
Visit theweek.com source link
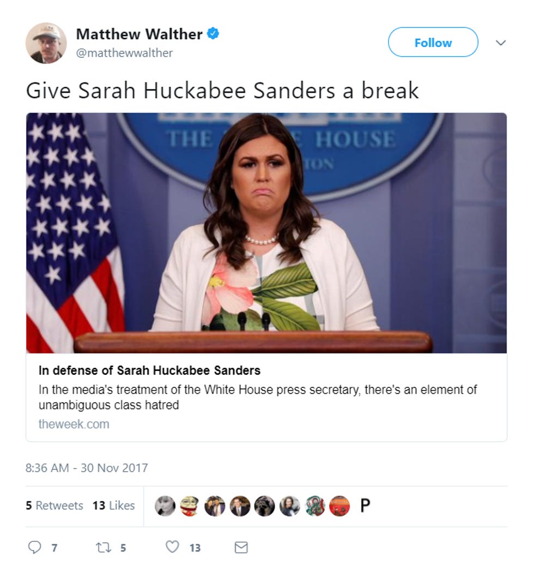(x=74, y=424)
